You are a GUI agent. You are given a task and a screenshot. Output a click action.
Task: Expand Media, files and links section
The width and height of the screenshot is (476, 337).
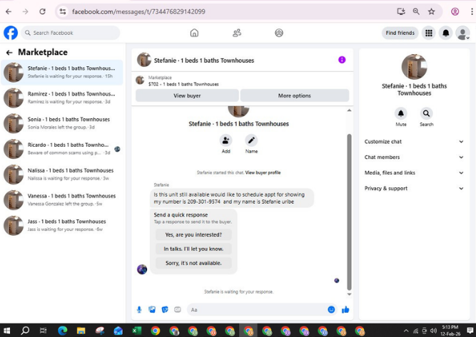tap(414, 172)
